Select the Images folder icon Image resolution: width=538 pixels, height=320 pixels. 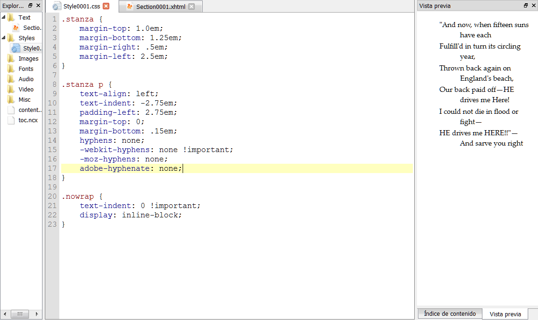point(11,58)
